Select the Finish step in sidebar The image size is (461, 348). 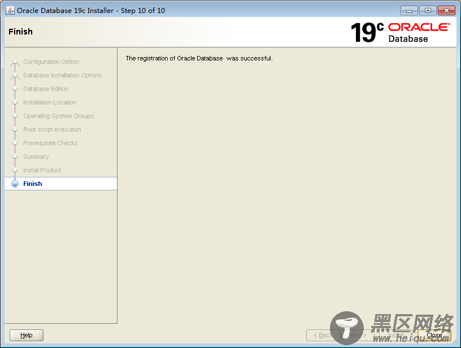coord(61,184)
